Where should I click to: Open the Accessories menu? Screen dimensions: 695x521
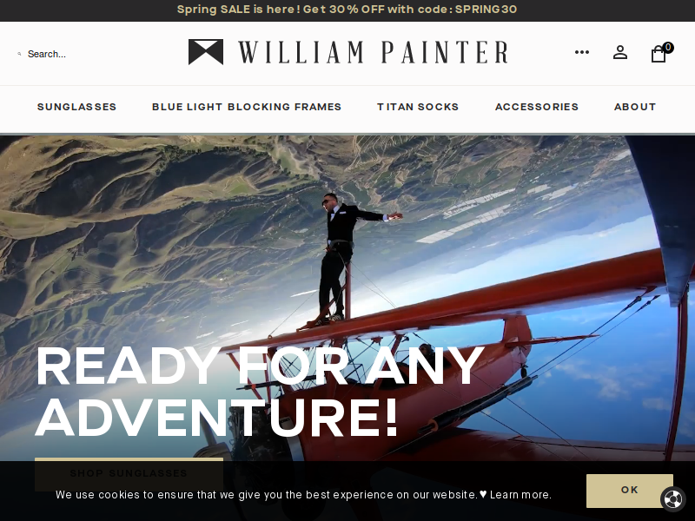click(x=537, y=107)
